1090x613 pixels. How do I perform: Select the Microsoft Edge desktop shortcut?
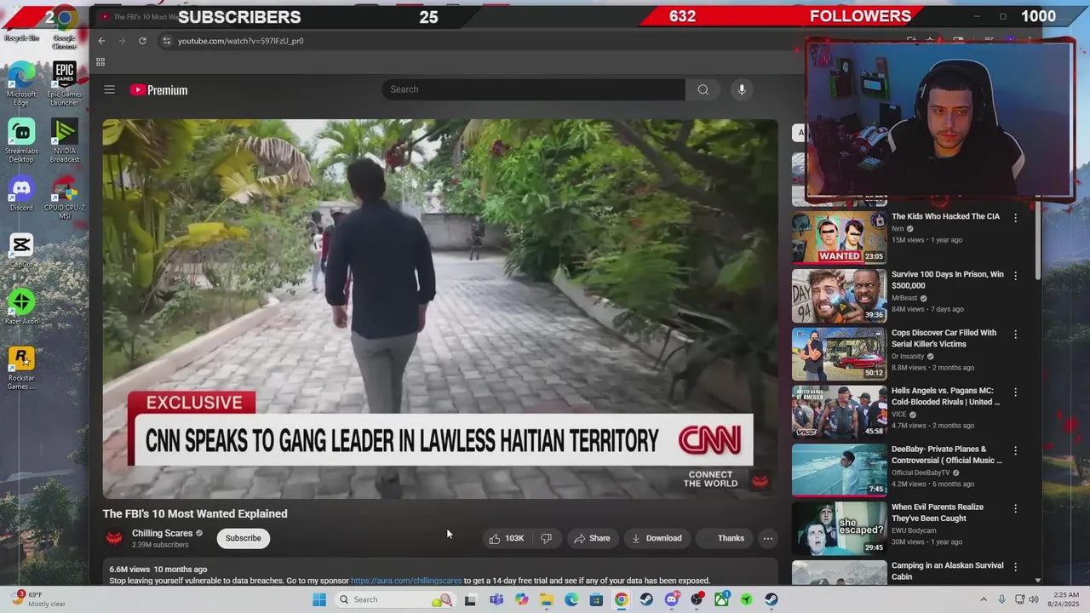(x=21, y=84)
